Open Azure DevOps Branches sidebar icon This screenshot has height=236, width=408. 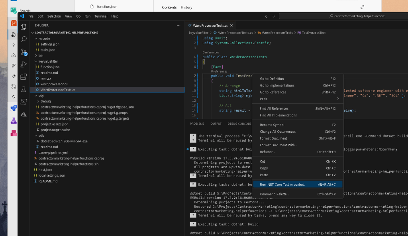(14, 66)
